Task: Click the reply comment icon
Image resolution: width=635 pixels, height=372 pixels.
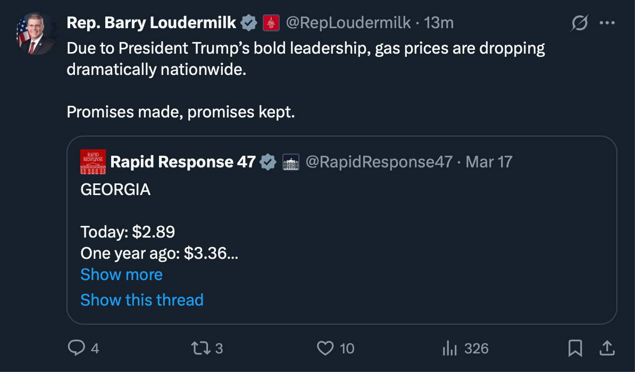Action: [x=77, y=348]
